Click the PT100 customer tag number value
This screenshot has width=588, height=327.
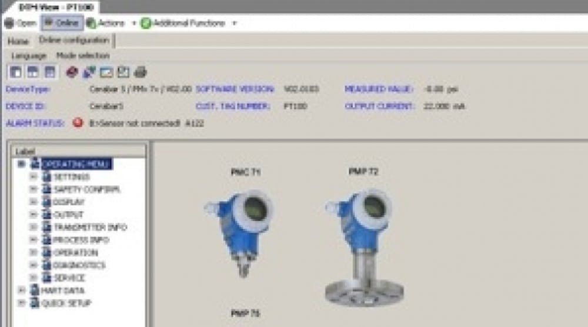point(296,106)
